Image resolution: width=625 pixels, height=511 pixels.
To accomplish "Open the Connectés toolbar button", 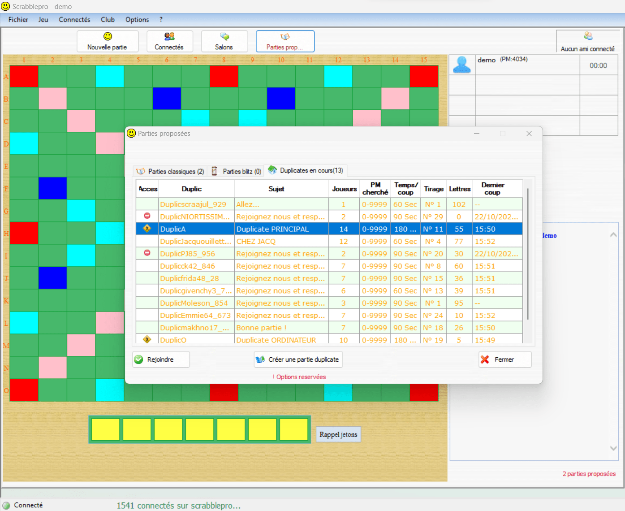I will (x=169, y=41).
